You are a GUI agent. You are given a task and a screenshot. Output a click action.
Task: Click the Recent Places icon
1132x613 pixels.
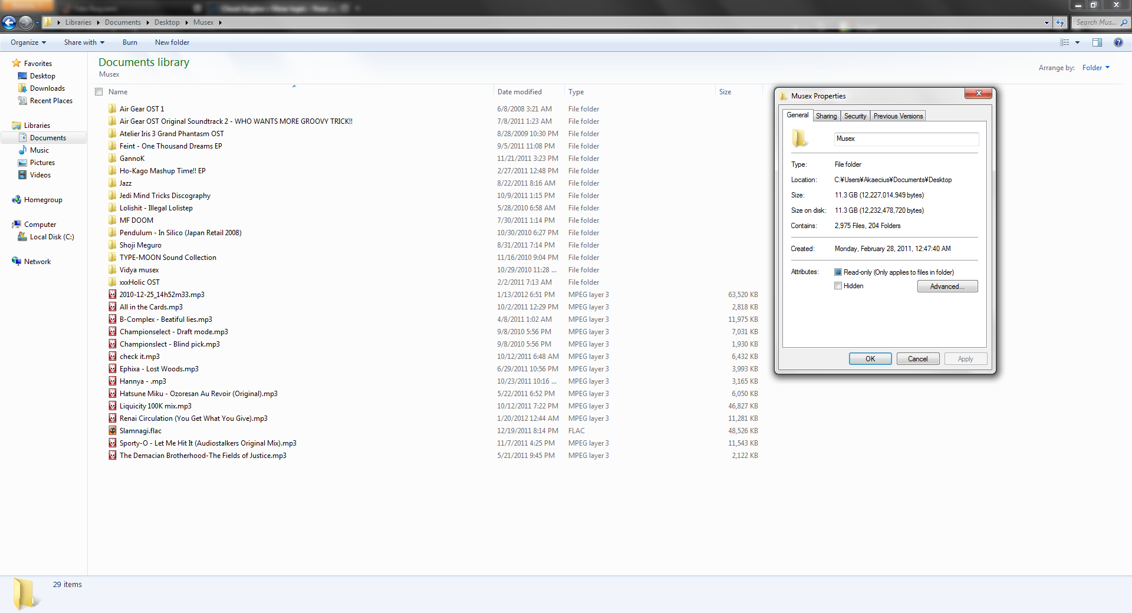[22, 101]
